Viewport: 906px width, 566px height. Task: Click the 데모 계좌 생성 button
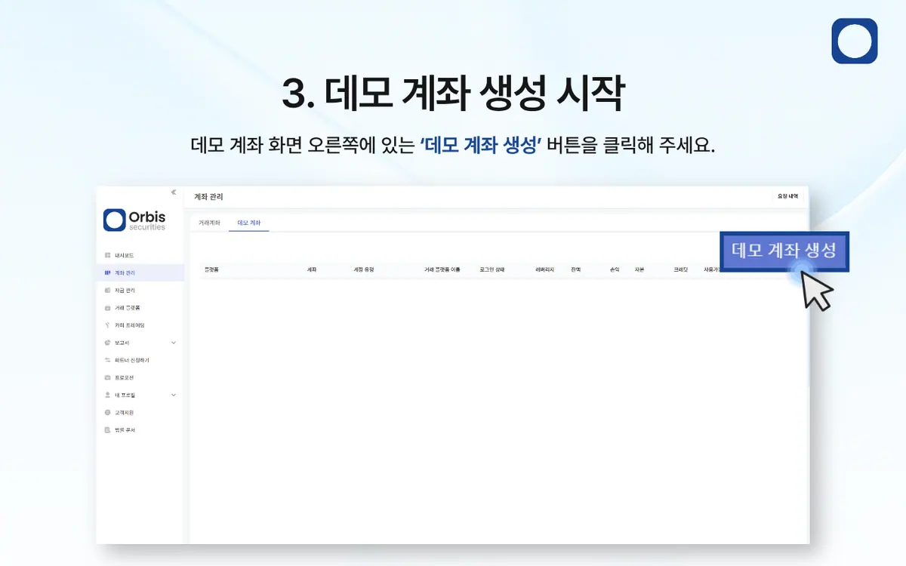click(x=784, y=251)
